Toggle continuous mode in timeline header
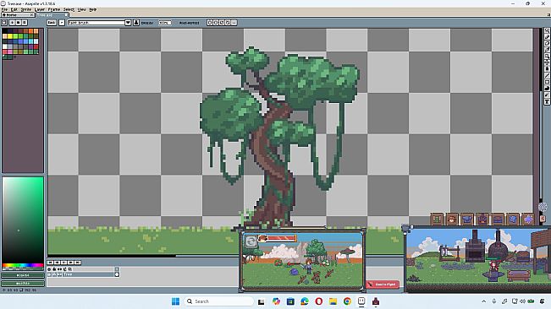Viewport: 551px width, 309px height. point(59,269)
